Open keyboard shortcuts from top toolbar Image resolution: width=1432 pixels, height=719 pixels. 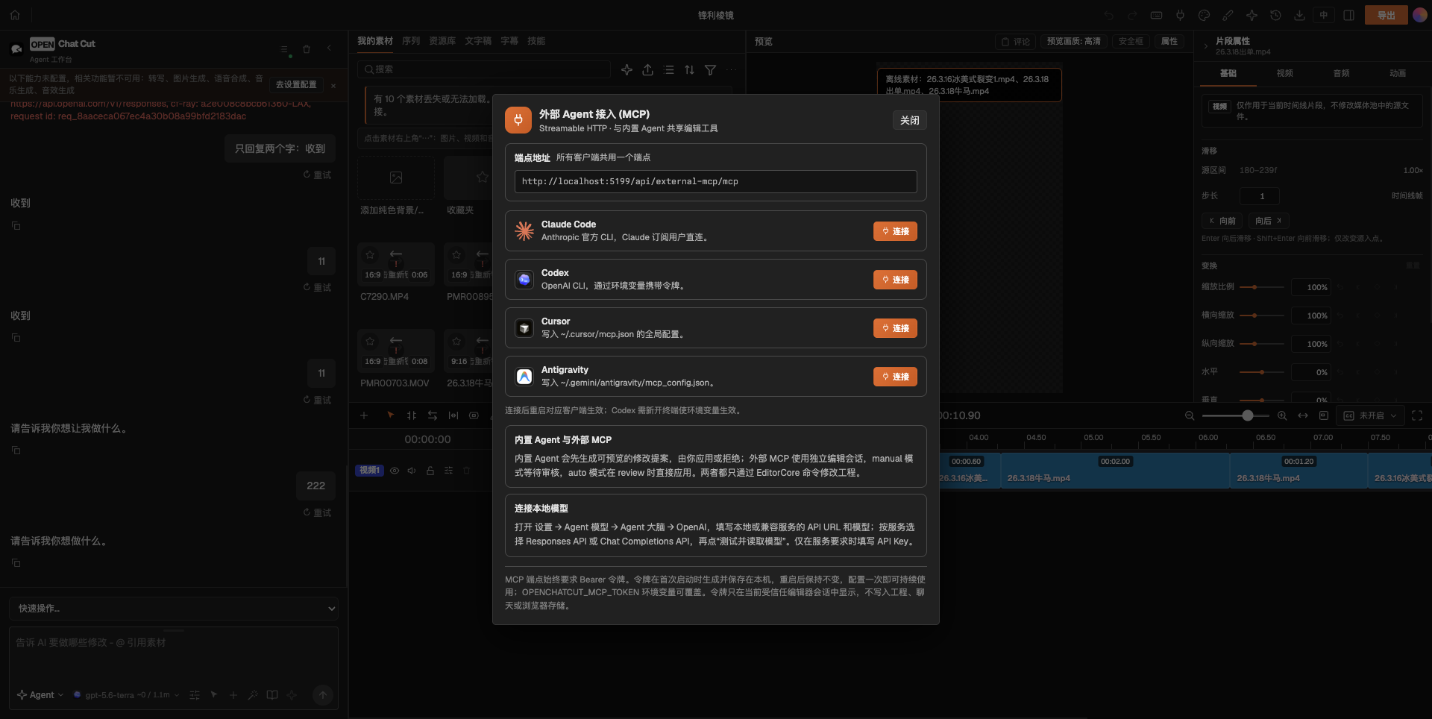coord(1156,16)
